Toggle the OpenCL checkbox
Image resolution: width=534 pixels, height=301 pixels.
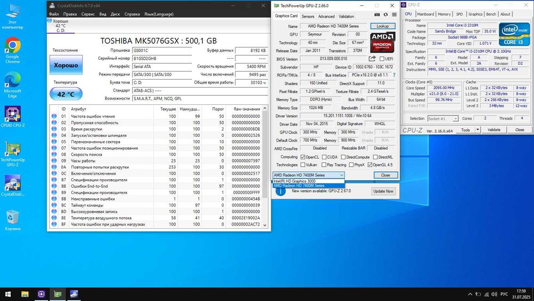303,157
